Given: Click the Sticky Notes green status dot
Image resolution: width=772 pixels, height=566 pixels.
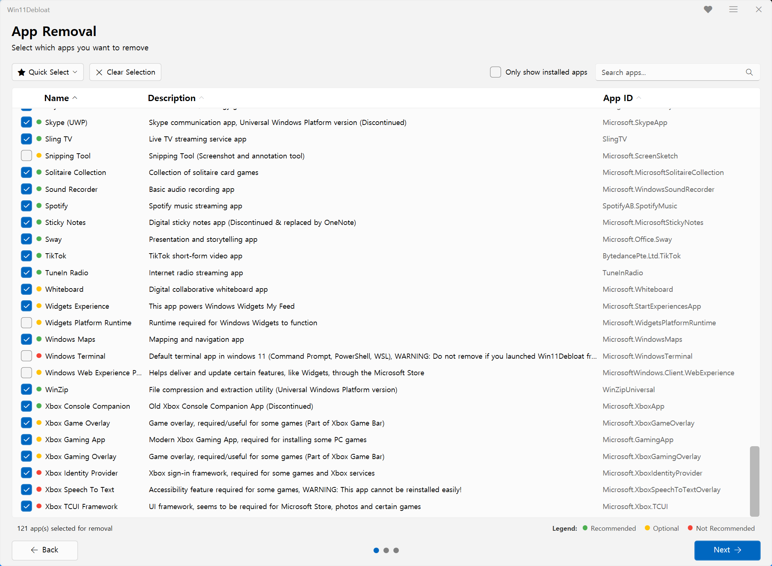Looking at the screenshot, I should pos(39,222).
